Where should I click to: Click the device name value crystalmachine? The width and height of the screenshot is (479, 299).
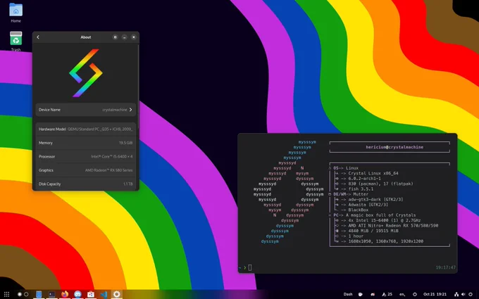pyautogui.click(x=115, y=110)
